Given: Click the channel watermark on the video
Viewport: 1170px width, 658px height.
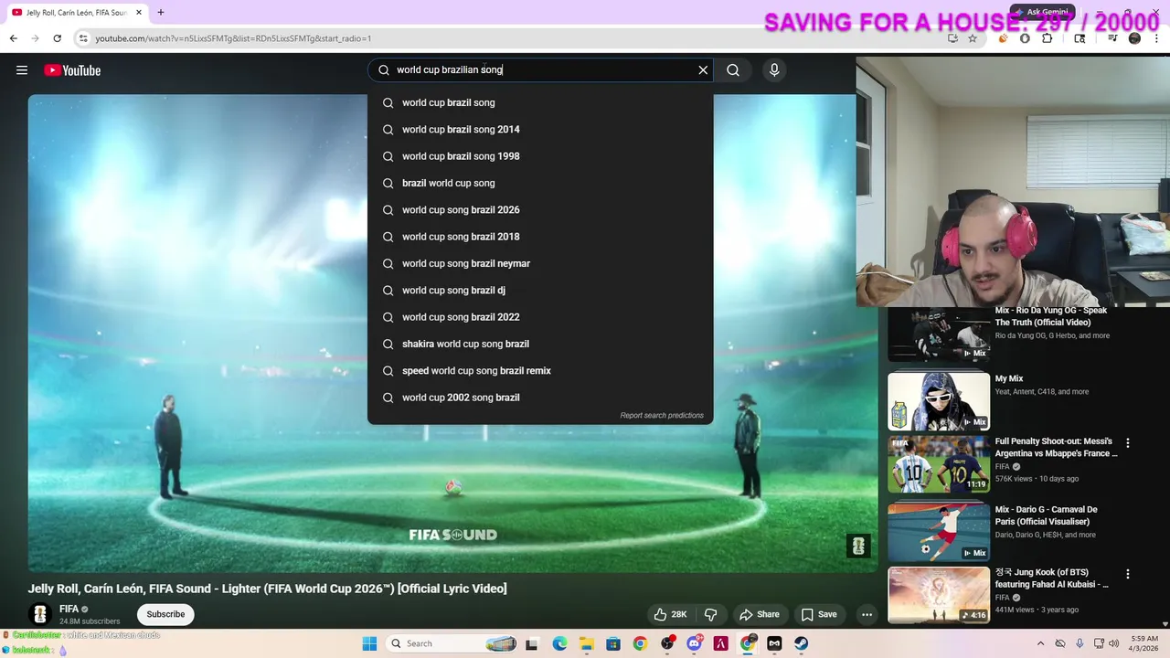Looking at the screenshot, I should tap(858, 547).
